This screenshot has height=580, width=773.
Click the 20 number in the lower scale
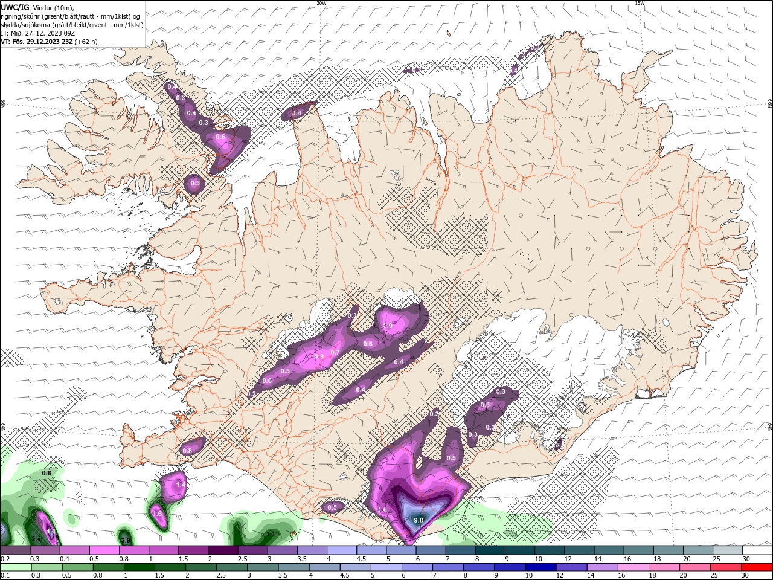pos(684,575)
